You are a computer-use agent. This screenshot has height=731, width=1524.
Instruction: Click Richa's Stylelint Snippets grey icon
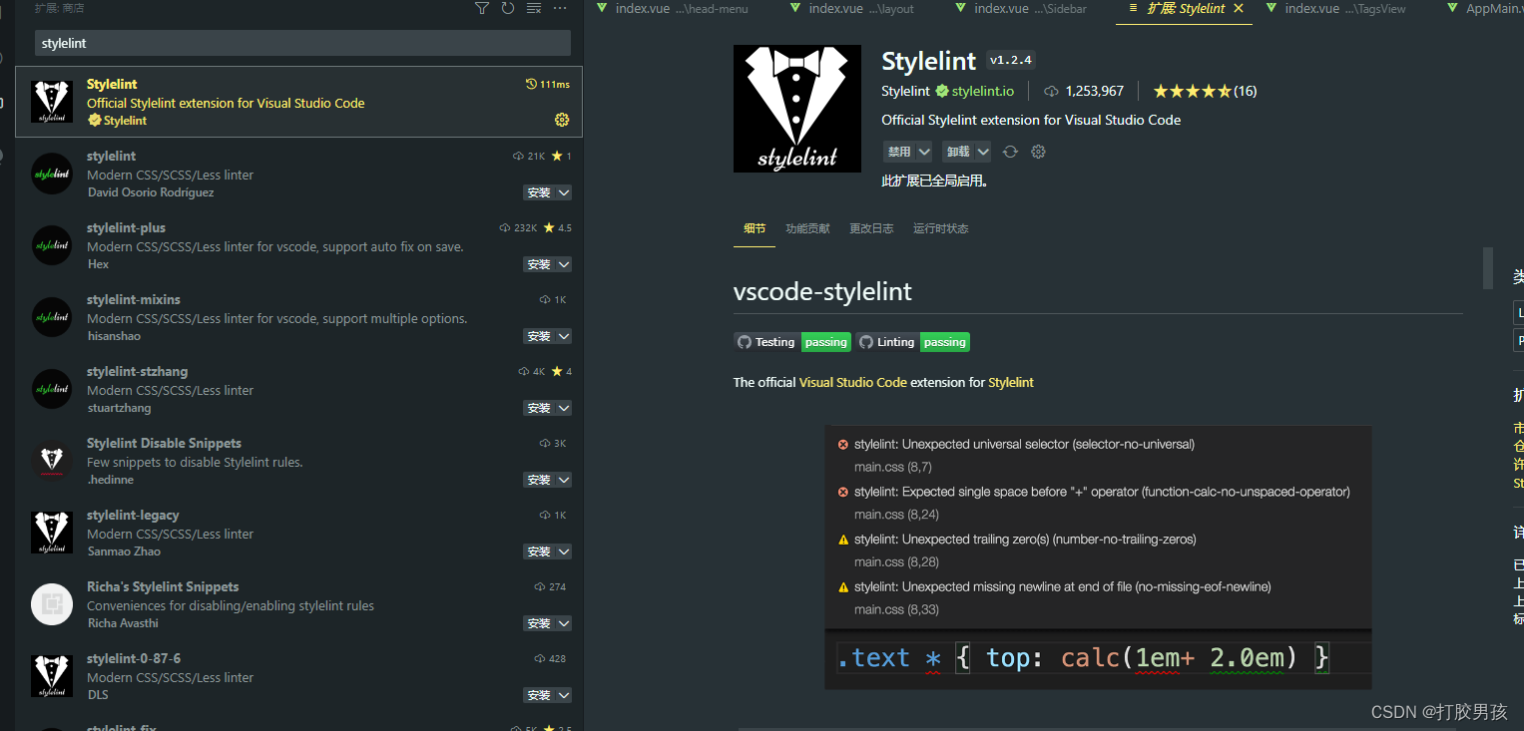tap(52, 604)
